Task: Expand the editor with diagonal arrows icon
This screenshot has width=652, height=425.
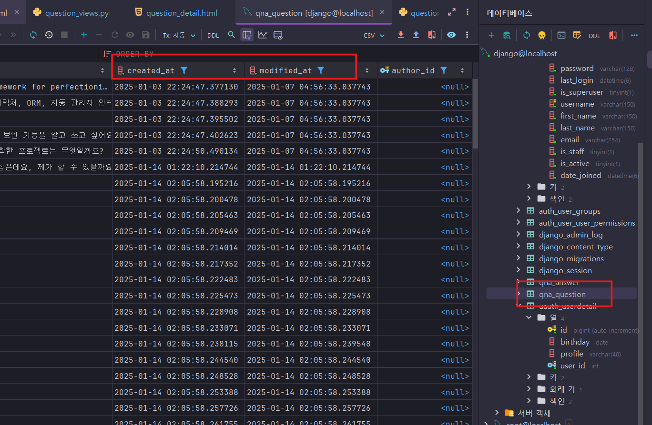Action: click(x=452, y=12)
